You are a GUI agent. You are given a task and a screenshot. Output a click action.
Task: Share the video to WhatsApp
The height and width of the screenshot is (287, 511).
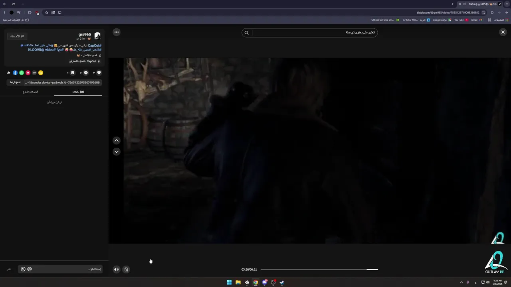pos(22,73)
